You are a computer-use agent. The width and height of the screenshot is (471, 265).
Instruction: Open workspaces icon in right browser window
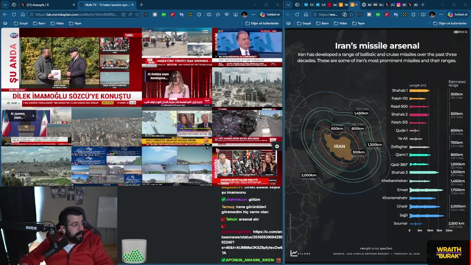(x=297, y=5)
